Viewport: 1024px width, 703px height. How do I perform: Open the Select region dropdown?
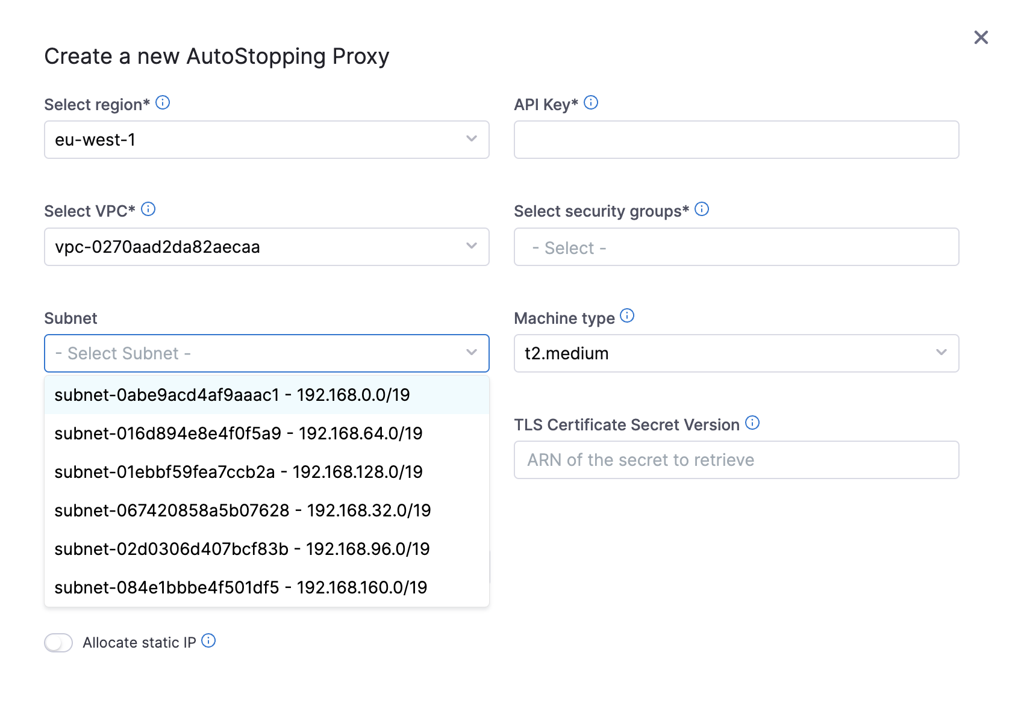[266, 140]
